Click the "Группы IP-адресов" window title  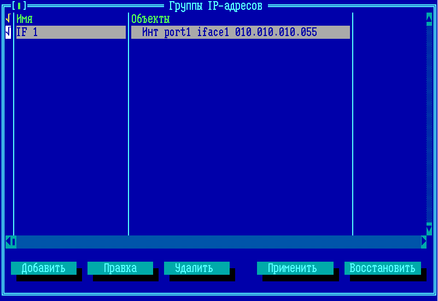(215, 6)
